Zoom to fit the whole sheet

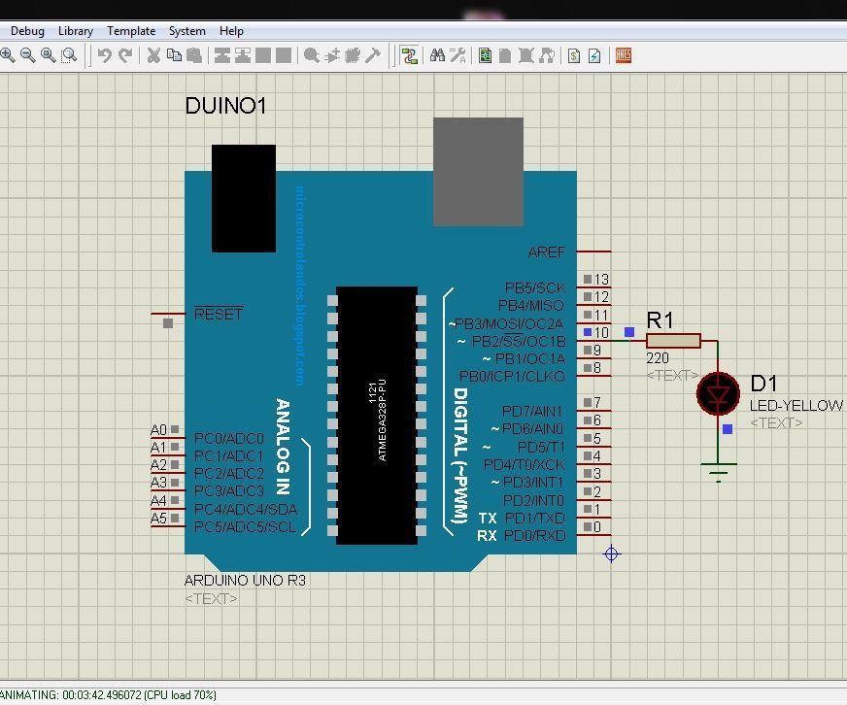pyautogui.click(x=47, y=55)
